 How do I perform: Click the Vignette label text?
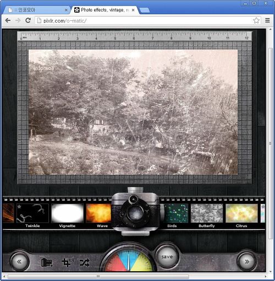tap(67, 226)
